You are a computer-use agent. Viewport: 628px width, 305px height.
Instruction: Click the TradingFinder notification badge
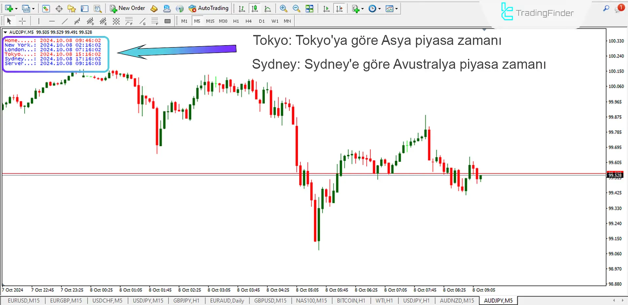[621, 7]
